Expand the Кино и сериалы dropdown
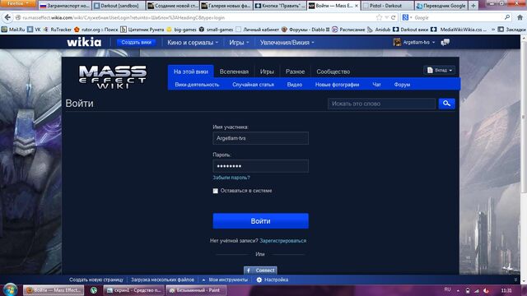527x296 pixels. pyautogui.click(x=193, y=43)
